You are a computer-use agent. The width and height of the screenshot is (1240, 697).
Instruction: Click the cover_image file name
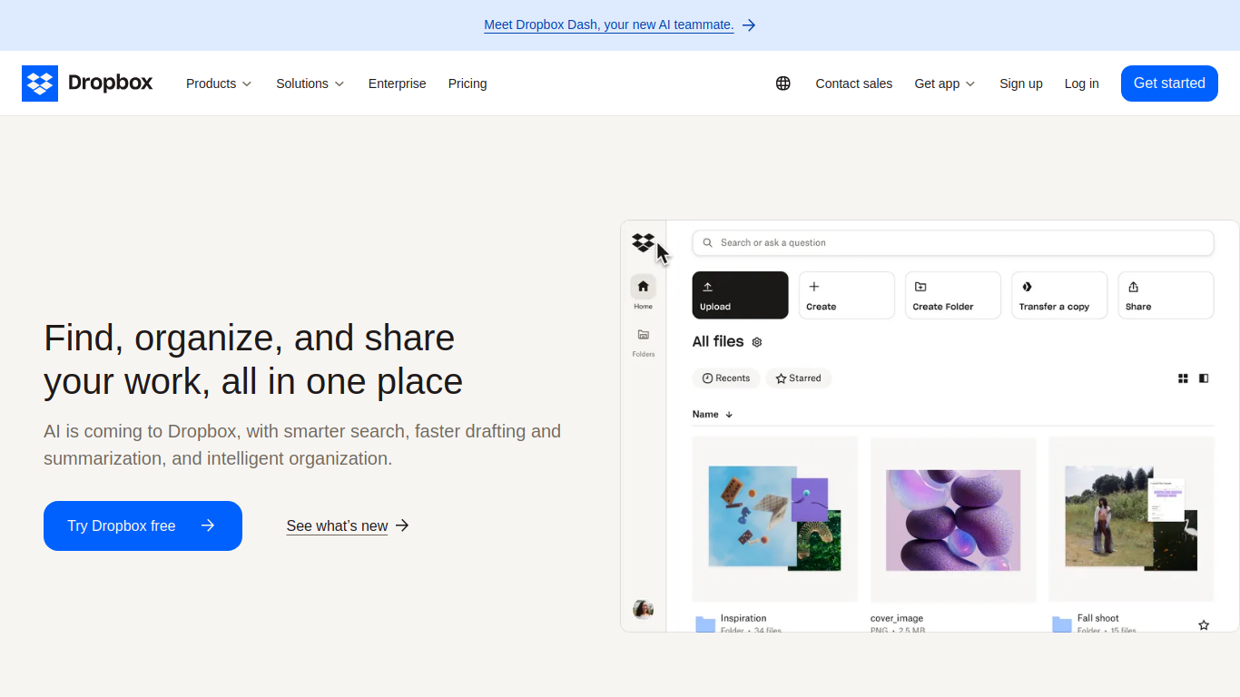tap(897, 618)
